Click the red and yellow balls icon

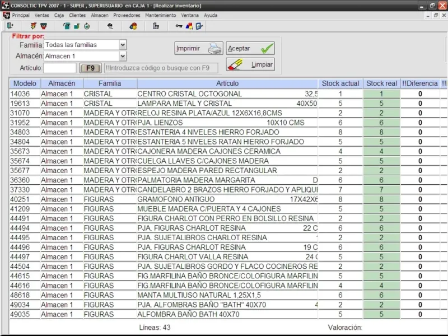pyautogui.click(x=133, y=26)
